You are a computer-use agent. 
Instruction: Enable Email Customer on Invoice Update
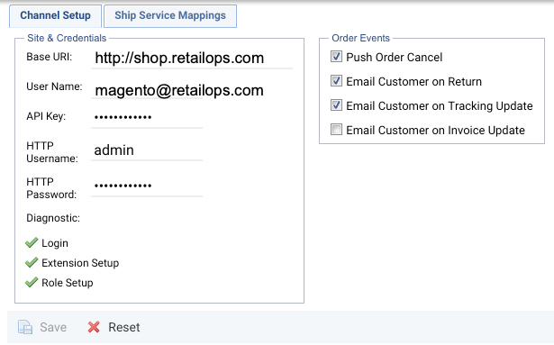[336, 130]
